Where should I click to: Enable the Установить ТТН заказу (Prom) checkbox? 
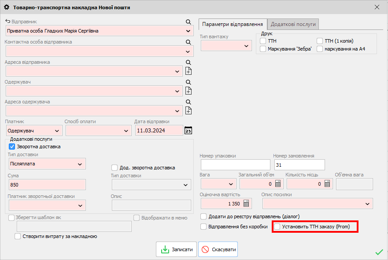tap(277, 227)
